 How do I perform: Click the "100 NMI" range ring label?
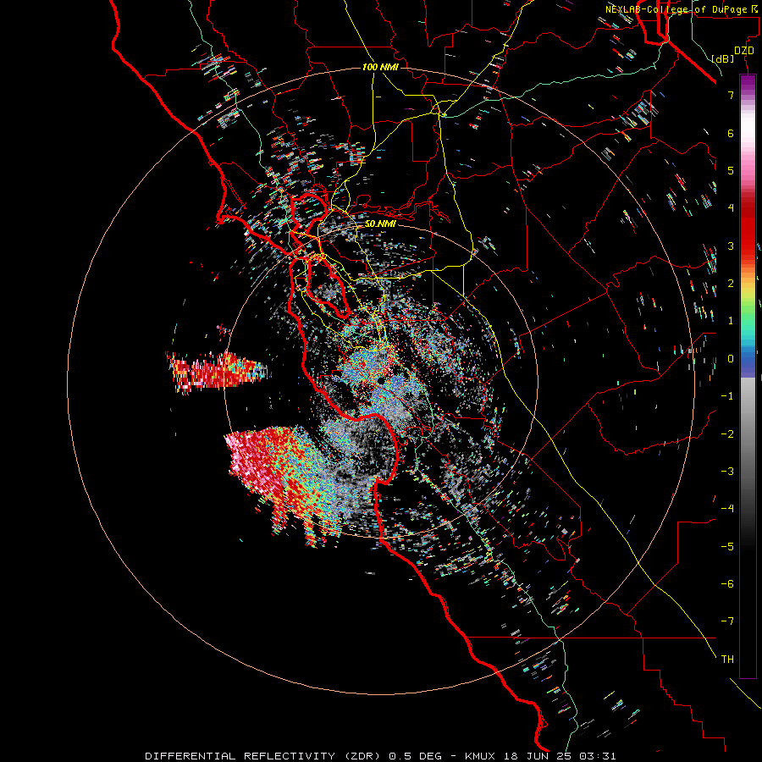click(380, 67)
